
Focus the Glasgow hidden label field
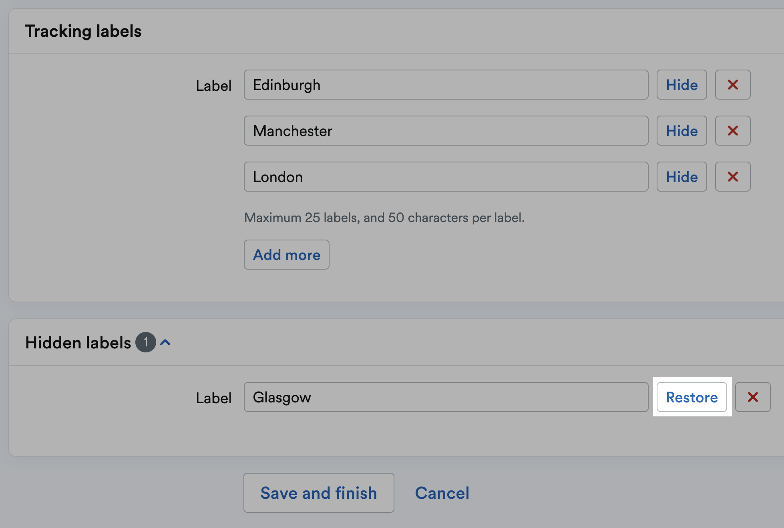[446, 397]
